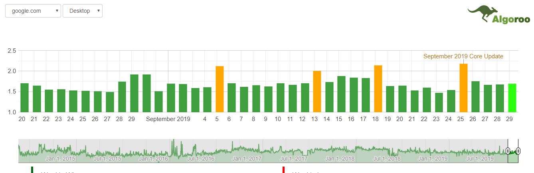
Task: Click the navigator timeline near Jan 1, 2015
Action: (x=60, y=159)
